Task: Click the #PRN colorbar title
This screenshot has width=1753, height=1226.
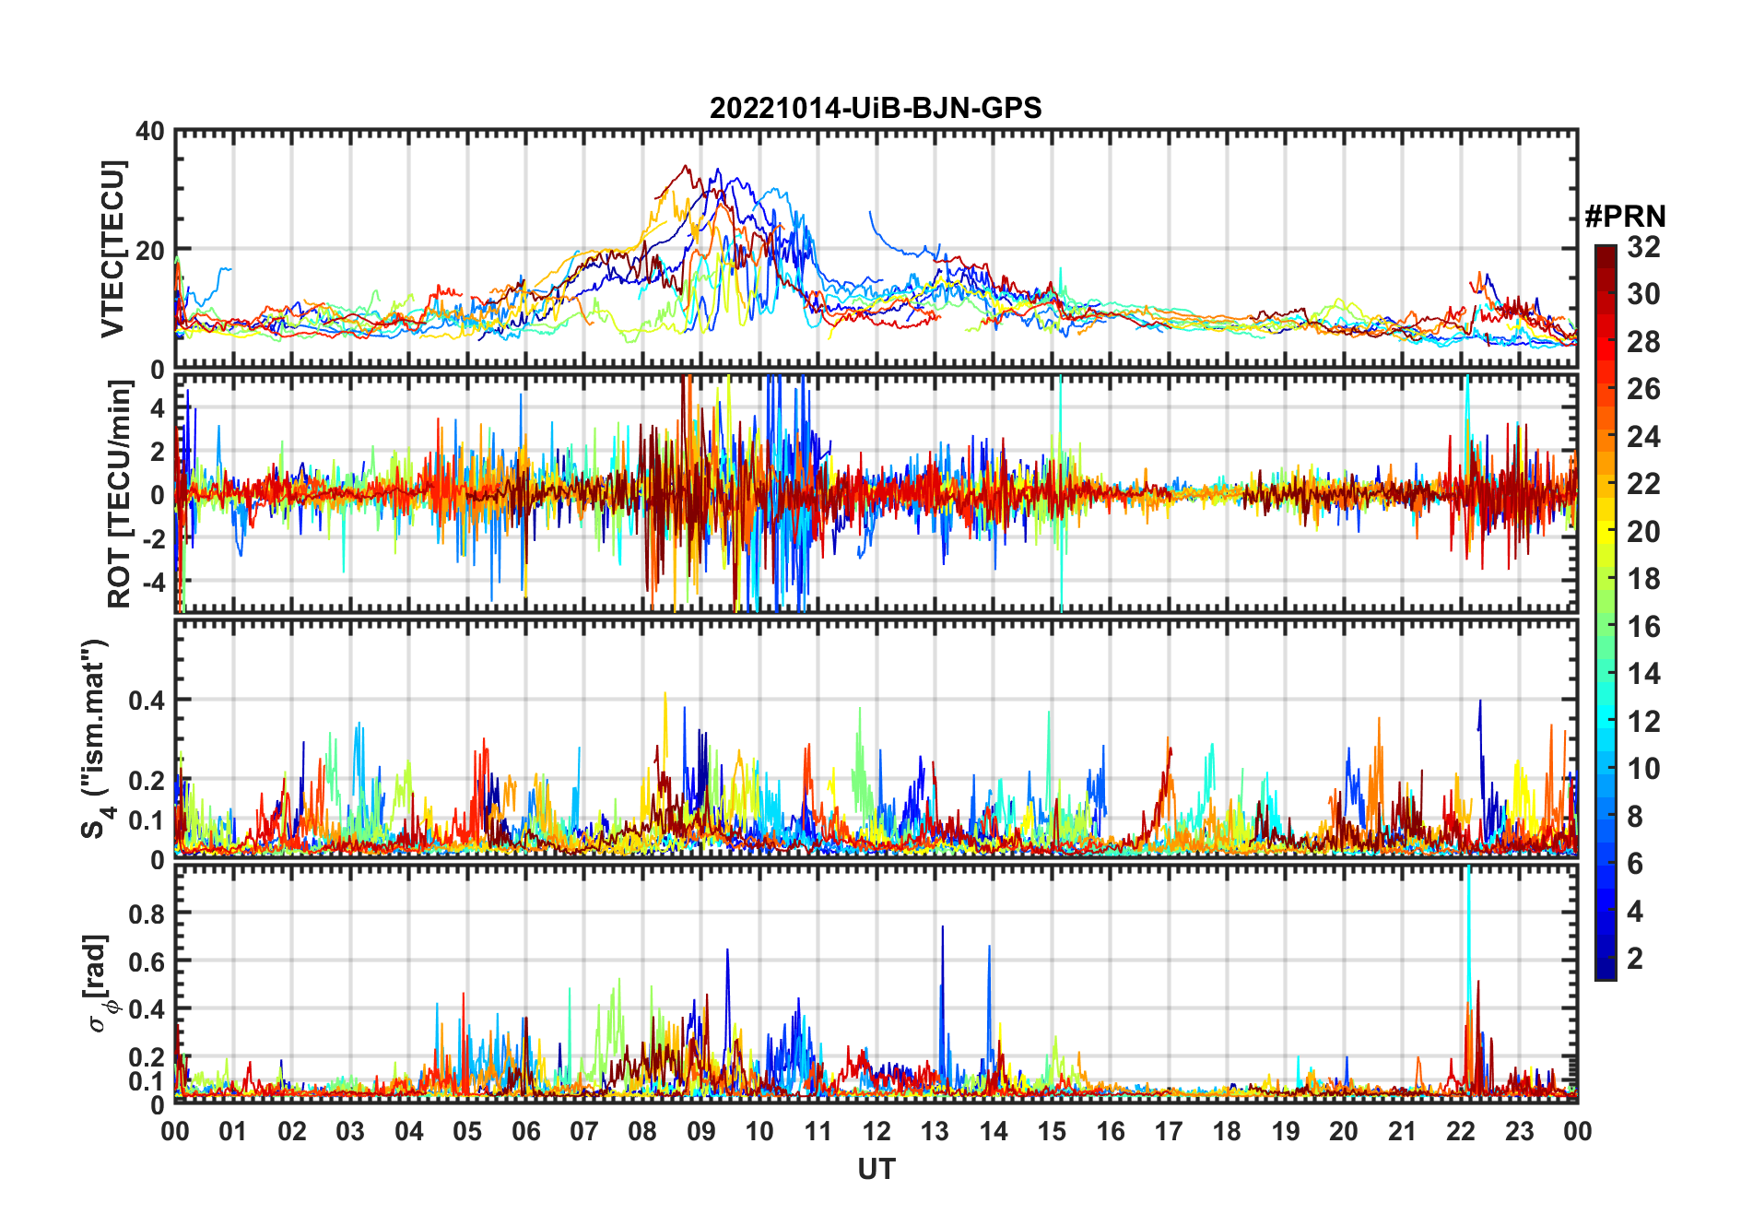Action: [x=1625, y=217]
